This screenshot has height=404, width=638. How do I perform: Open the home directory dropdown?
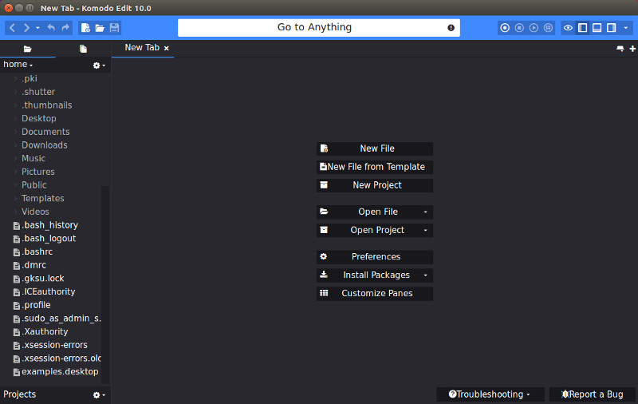click(18, 65)
